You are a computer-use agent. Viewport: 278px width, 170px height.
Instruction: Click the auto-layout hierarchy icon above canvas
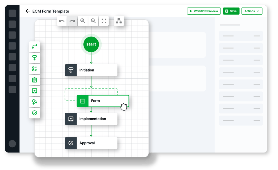118,21
